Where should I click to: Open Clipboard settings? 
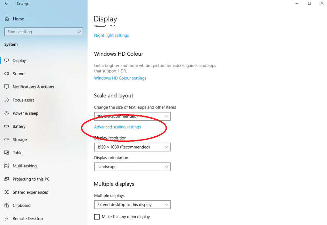pyautogui.click(x=21, y=205)
